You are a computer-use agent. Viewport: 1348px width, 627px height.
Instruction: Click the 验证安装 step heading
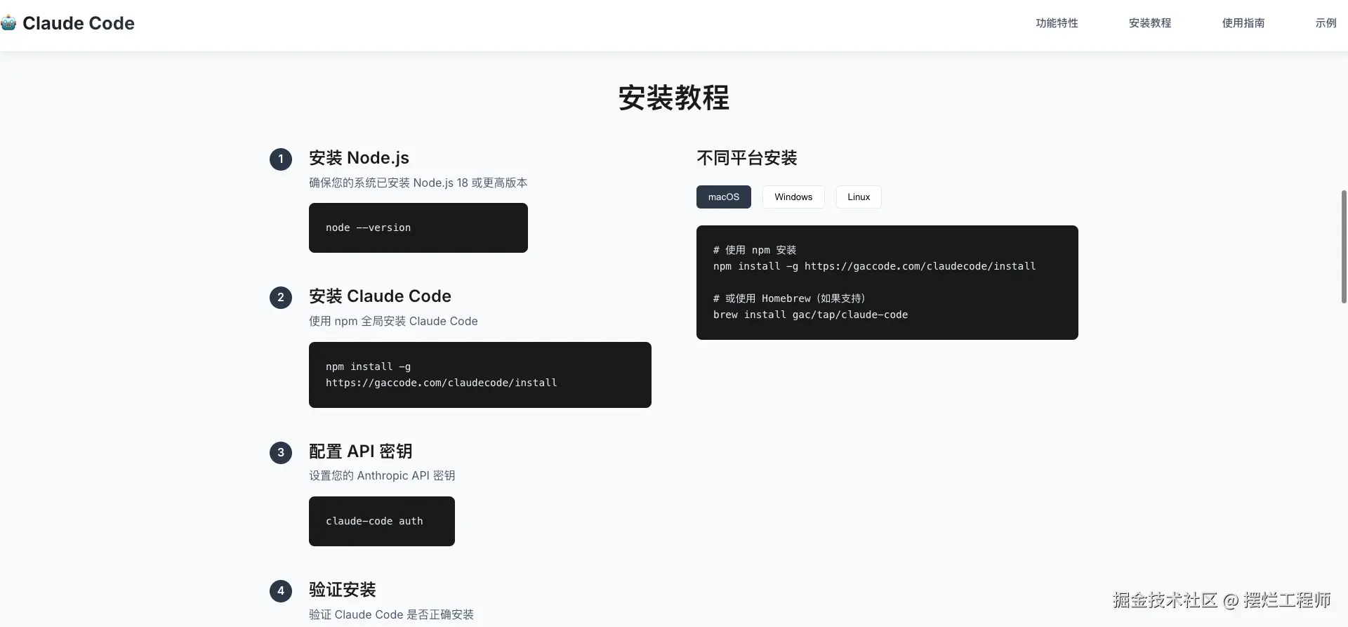[343, 590]
